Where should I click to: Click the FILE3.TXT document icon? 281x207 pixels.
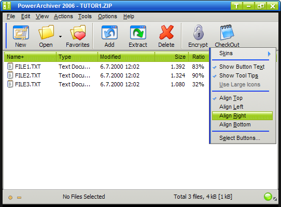tap(10, 84)
